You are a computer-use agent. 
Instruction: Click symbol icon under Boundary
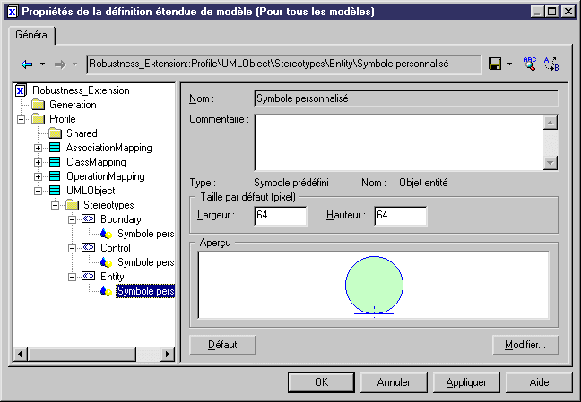point(106,234)
